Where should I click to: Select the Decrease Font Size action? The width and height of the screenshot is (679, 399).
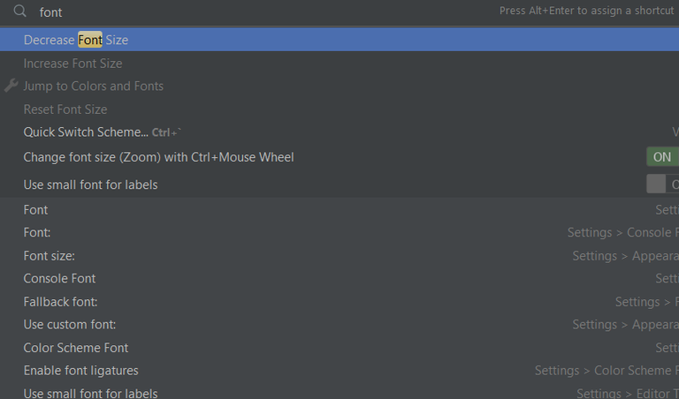(76, 40)
